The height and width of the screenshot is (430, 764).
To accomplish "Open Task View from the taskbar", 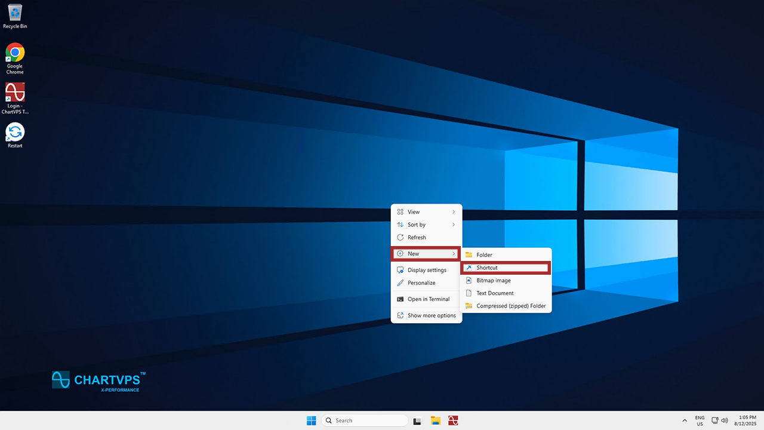I will (418, 420).
